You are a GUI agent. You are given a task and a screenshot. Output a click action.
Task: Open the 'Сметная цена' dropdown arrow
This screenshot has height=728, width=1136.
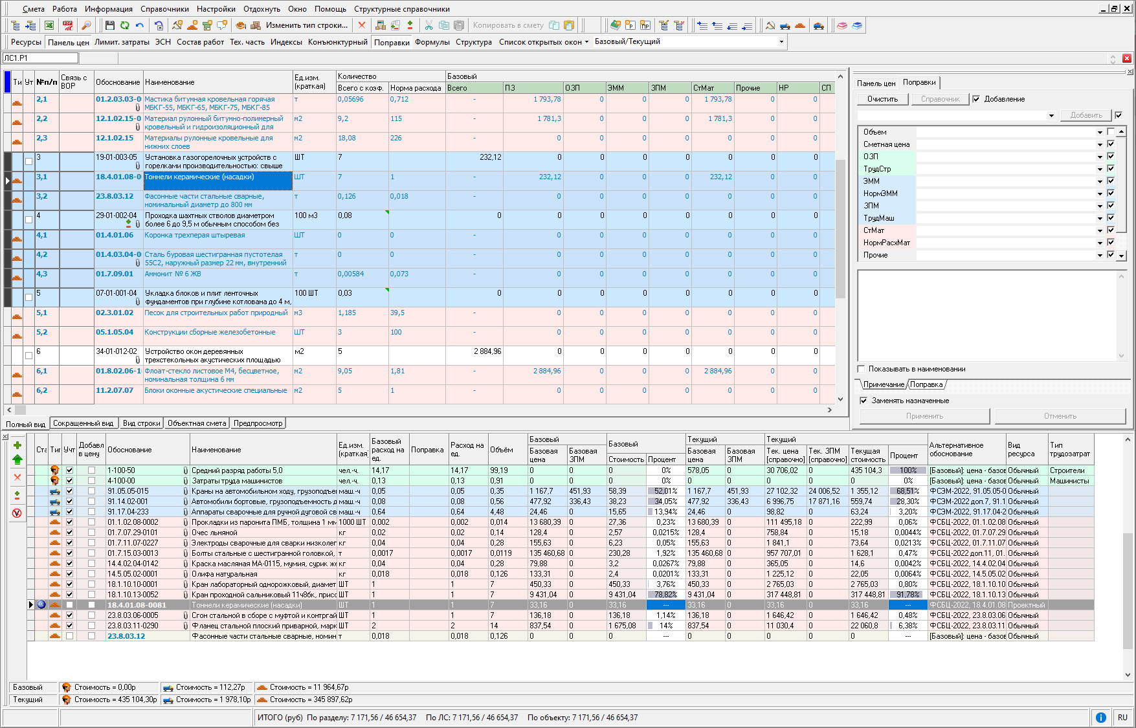(1099, 145)
